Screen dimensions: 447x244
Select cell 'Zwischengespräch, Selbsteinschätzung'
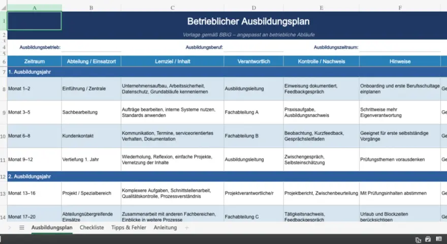pos(321,160)
